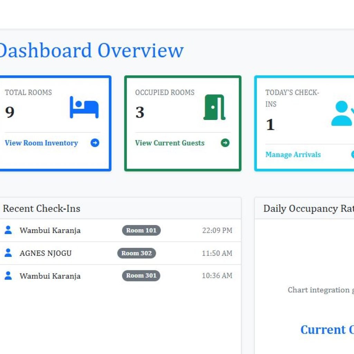Click the guest name AGNES NJOGU
354x354 pixels.
point(46,253)
